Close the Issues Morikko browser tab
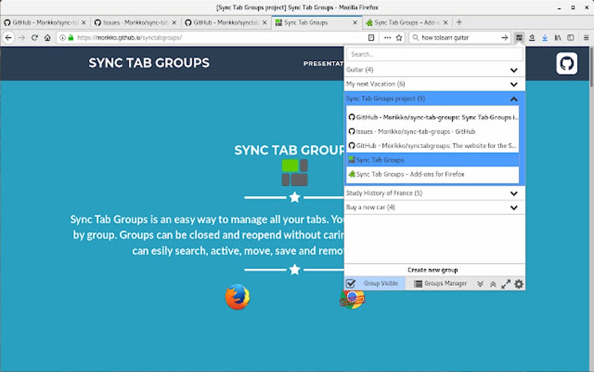 [x=174, y=22]
